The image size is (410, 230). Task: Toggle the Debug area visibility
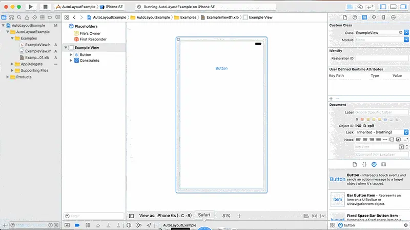pos(393,7)
